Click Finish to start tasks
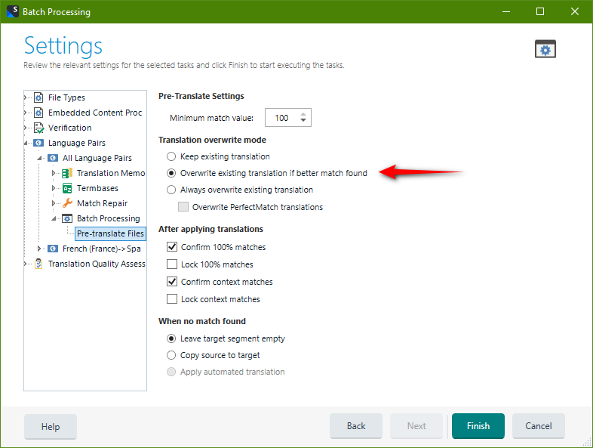Viewport: 593px width, 448px height. pos(478,426)
